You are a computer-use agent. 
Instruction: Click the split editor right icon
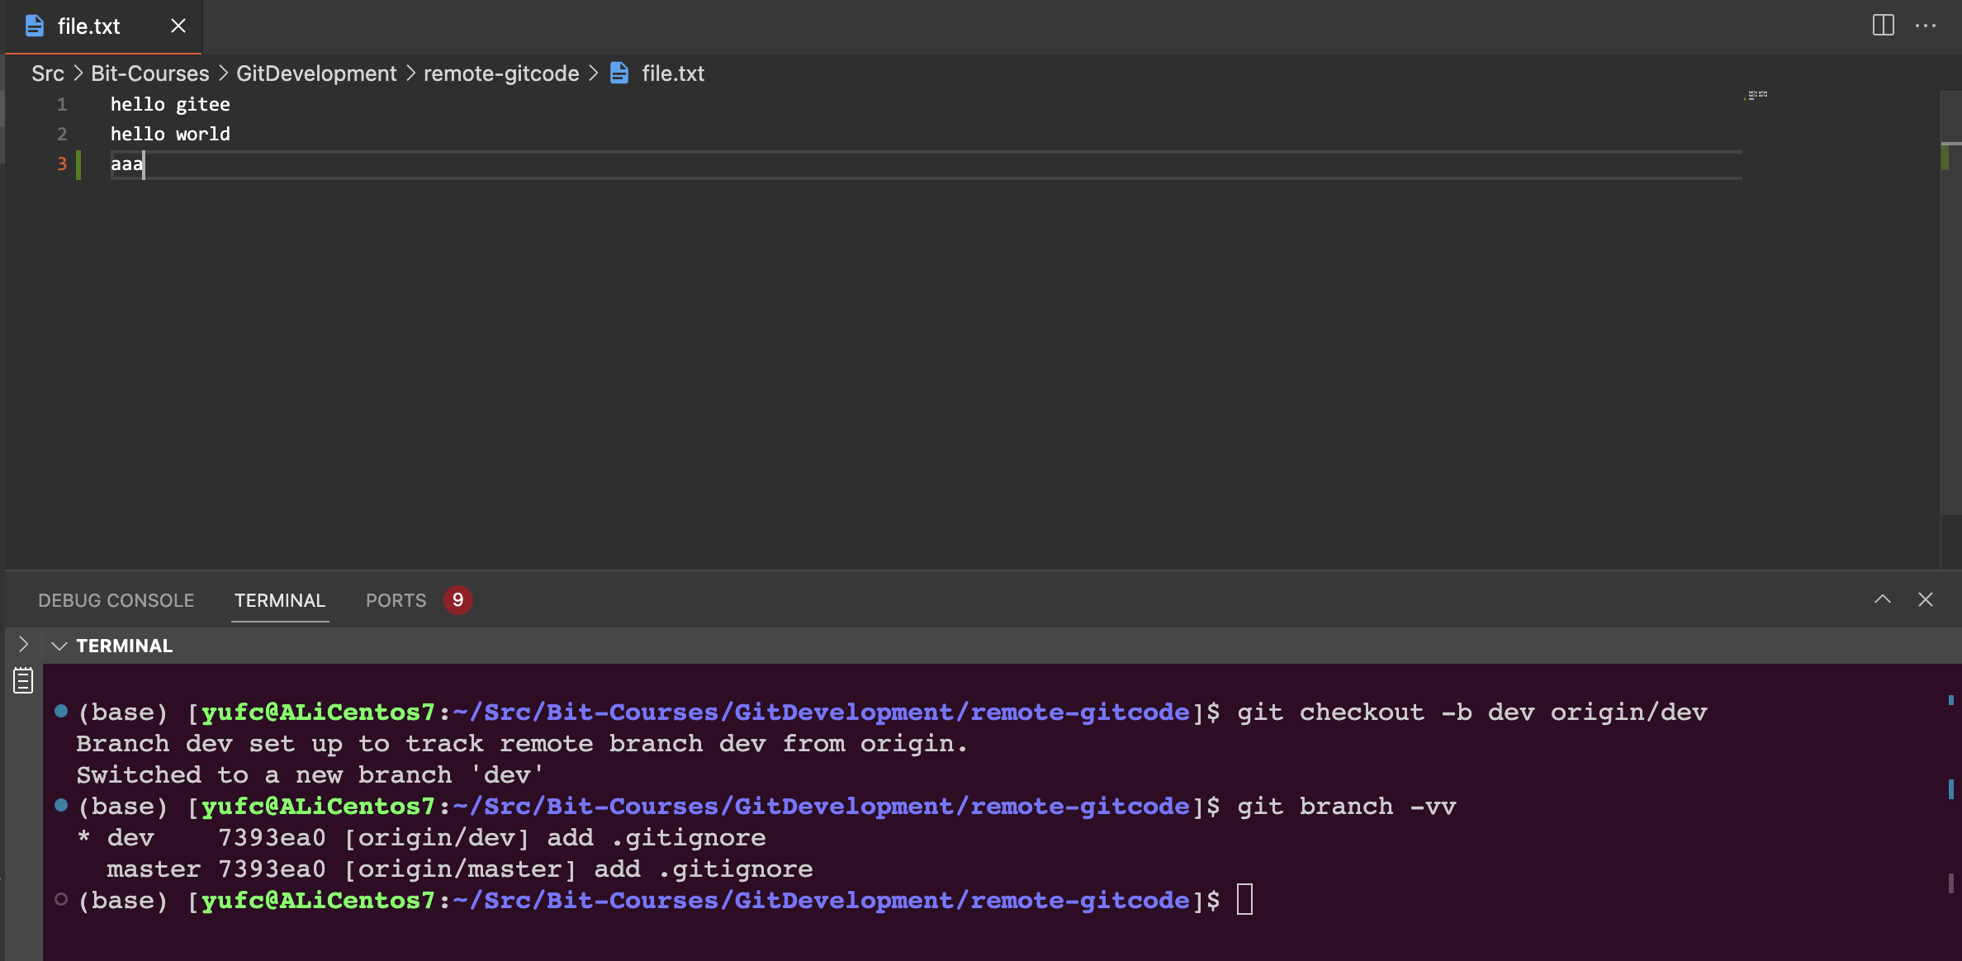[1883, 26]
